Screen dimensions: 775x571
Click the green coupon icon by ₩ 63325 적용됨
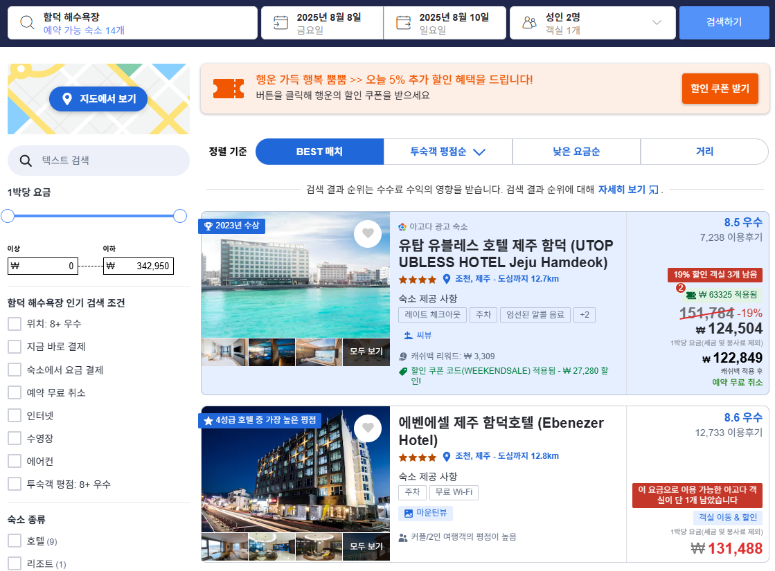tap(691, 295)
